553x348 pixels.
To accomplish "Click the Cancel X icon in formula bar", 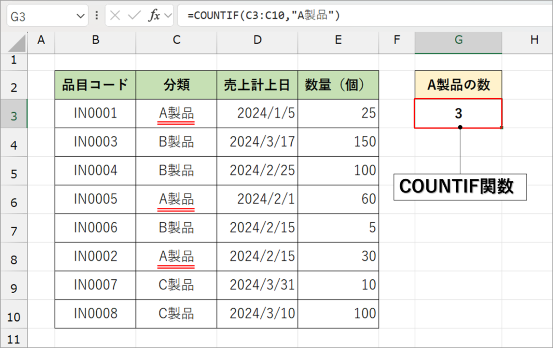I will (116, 16).
